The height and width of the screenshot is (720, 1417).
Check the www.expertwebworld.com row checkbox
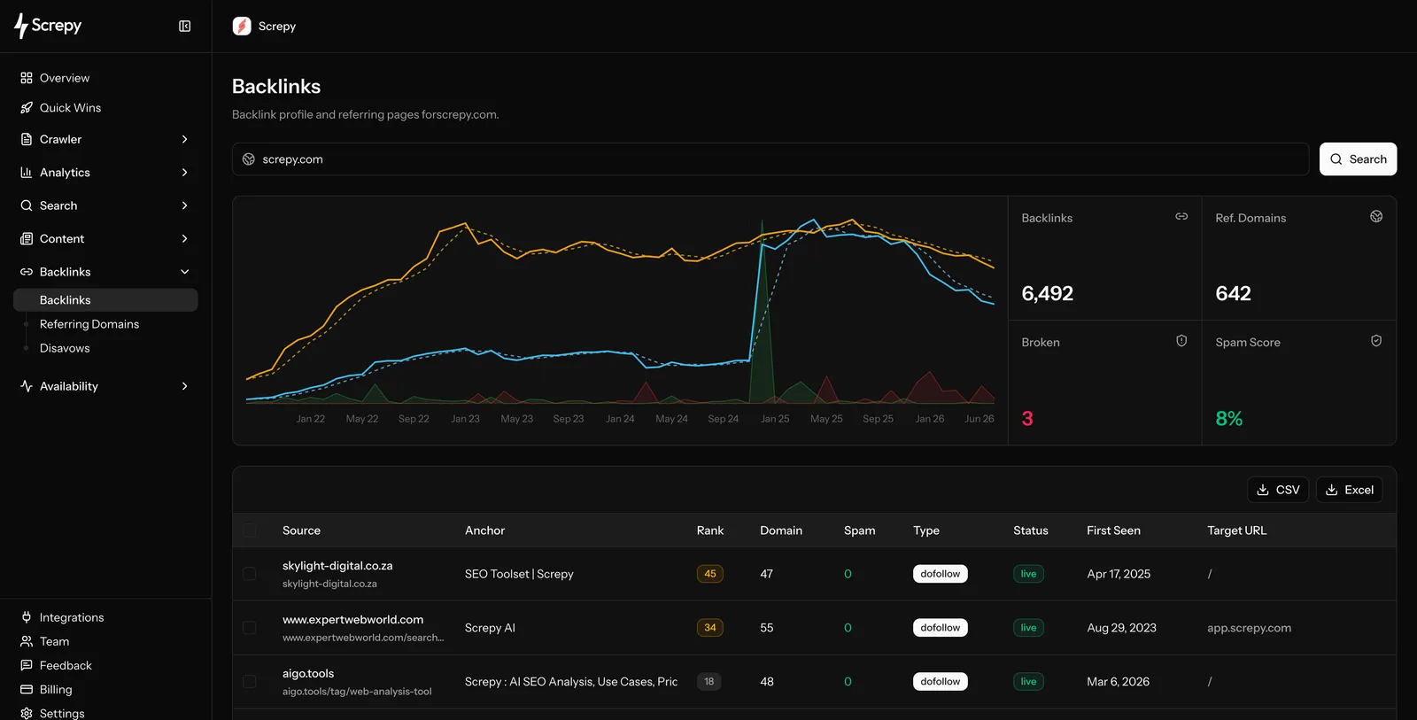click(x=250, y=628)
